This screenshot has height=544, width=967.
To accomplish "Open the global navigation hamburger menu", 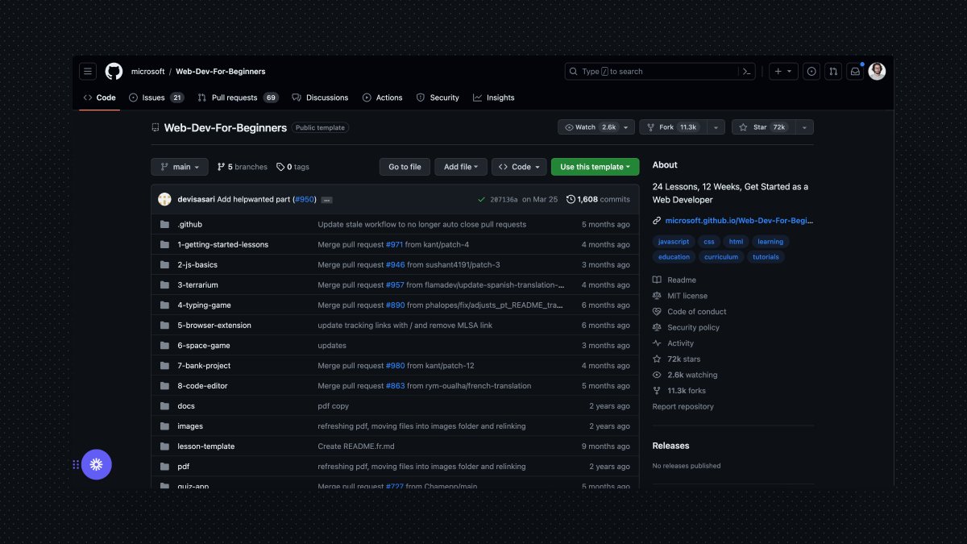I will coord(88,71).
